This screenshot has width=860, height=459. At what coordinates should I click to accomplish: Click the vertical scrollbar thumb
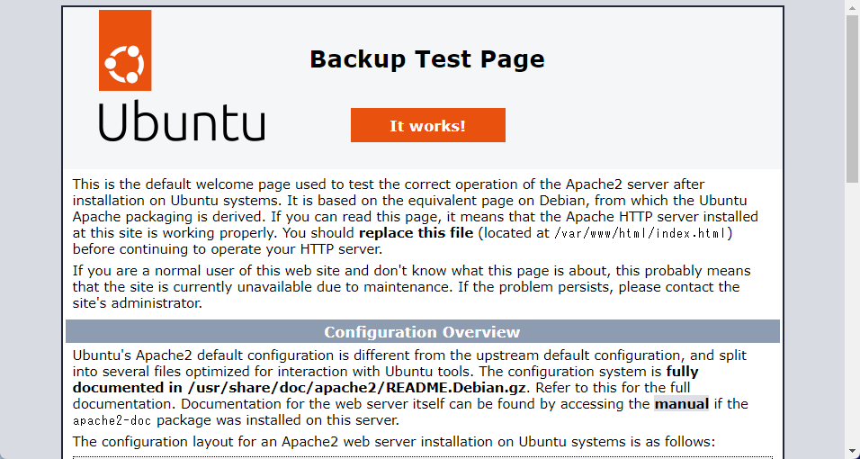coord(852,99)
